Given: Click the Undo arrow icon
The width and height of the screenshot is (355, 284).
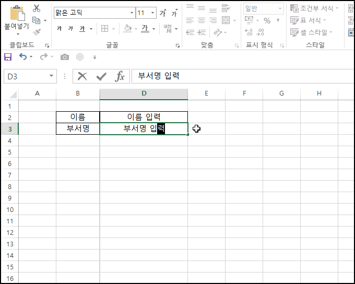Looking at the screenshot, I should point(23,56).
